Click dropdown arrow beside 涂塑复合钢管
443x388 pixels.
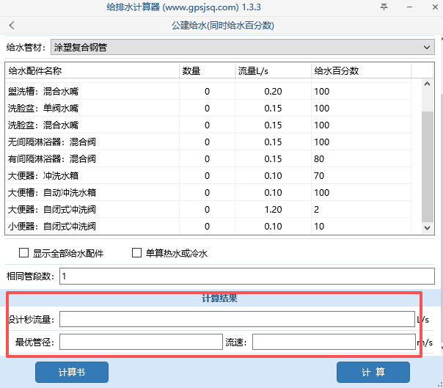click(x=428, y=48)
